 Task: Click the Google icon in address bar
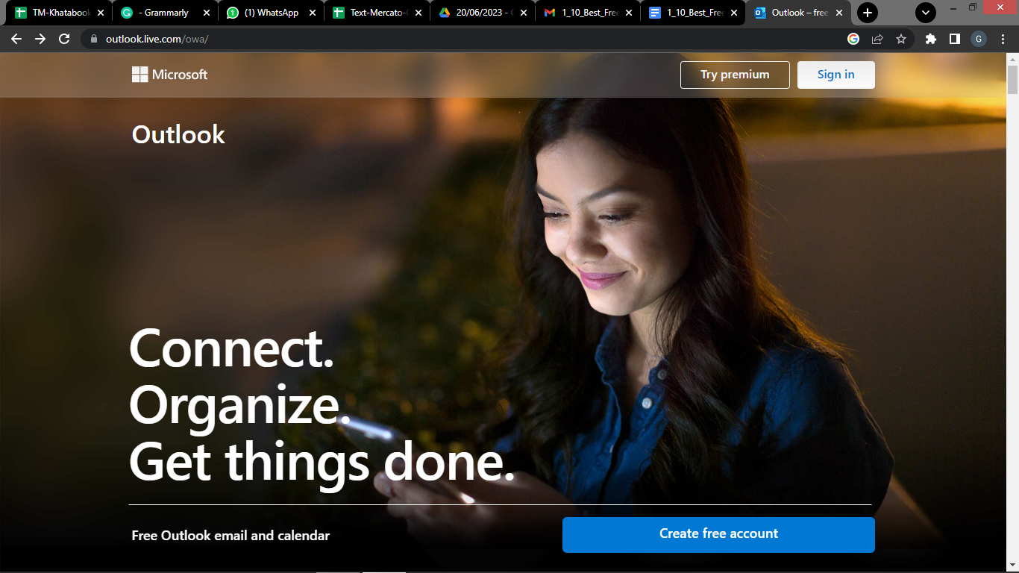[853, 39]
